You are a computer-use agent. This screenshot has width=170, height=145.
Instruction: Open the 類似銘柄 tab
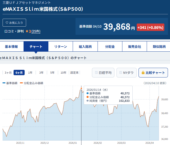coord(158,47)
